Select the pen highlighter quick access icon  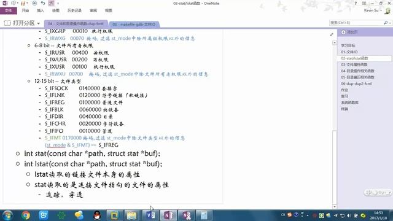tap(23, 3)
